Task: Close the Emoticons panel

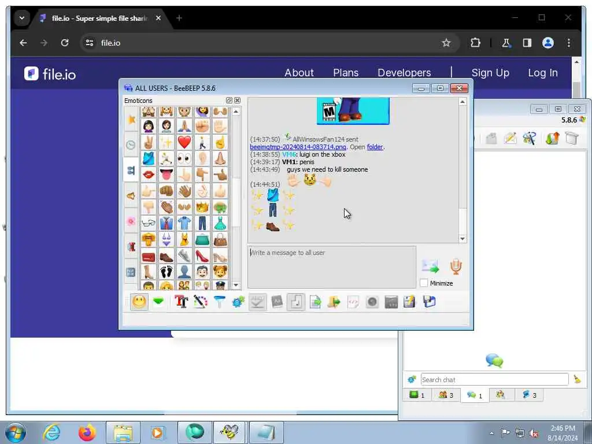Action: pos(237,101)
